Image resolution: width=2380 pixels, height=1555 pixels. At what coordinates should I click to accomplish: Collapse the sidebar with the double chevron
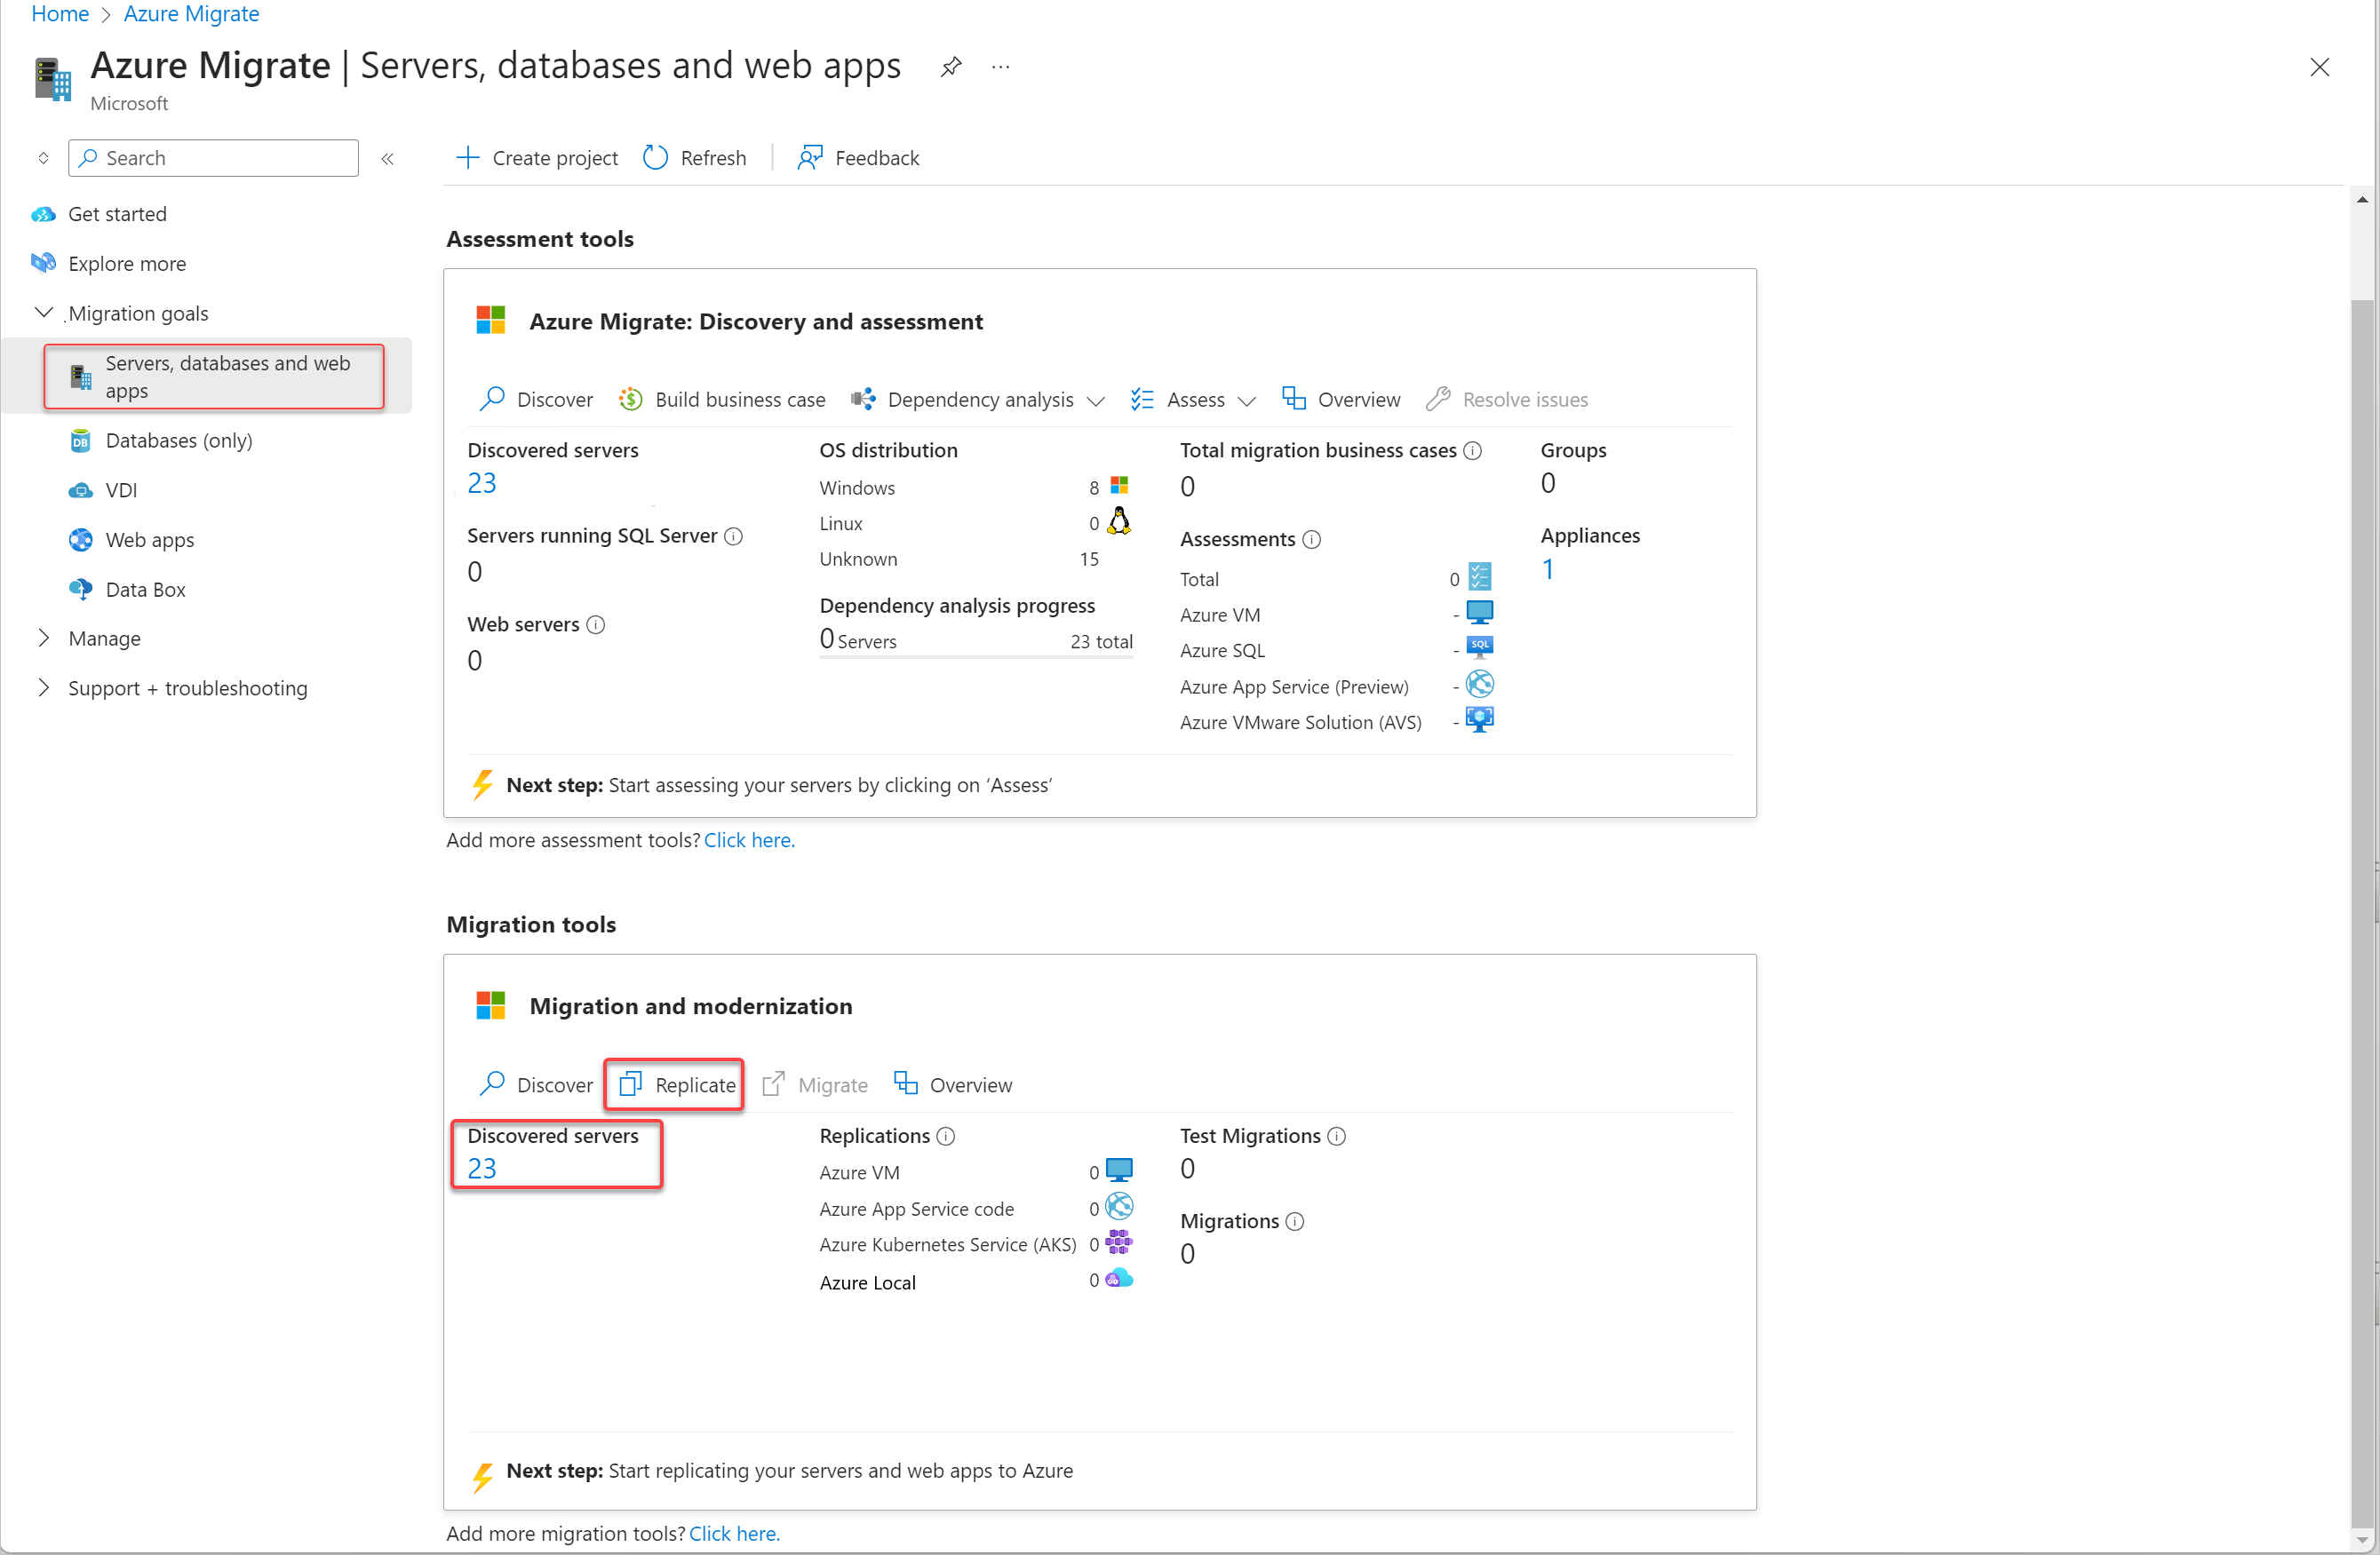coord(388,158)
